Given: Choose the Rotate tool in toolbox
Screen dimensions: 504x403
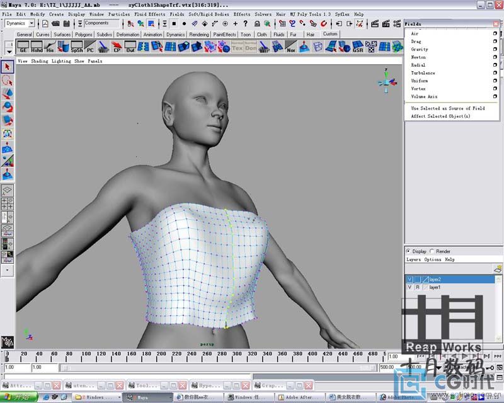Looking at the screenshot, I should [x=8, y=107].
